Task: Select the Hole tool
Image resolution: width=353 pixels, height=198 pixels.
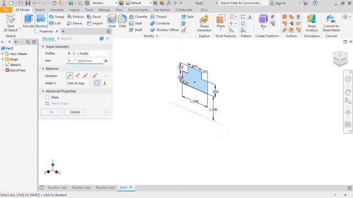Action: pyautogui.click(x=112, y=21)
